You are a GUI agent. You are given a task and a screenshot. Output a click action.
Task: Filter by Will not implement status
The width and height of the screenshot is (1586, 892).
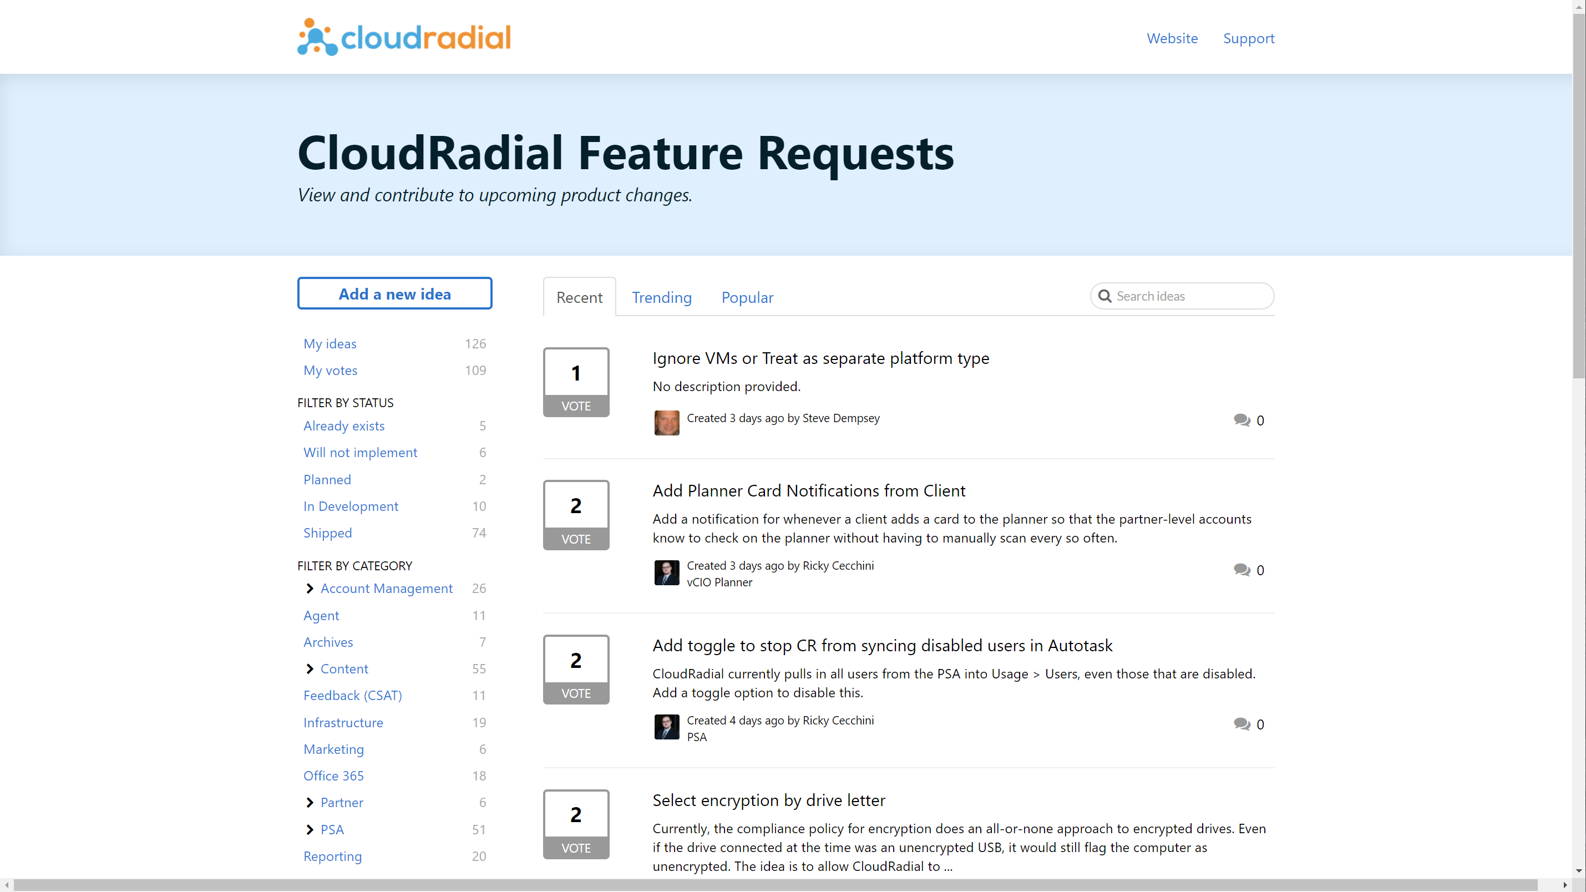(x=360, y=453)
